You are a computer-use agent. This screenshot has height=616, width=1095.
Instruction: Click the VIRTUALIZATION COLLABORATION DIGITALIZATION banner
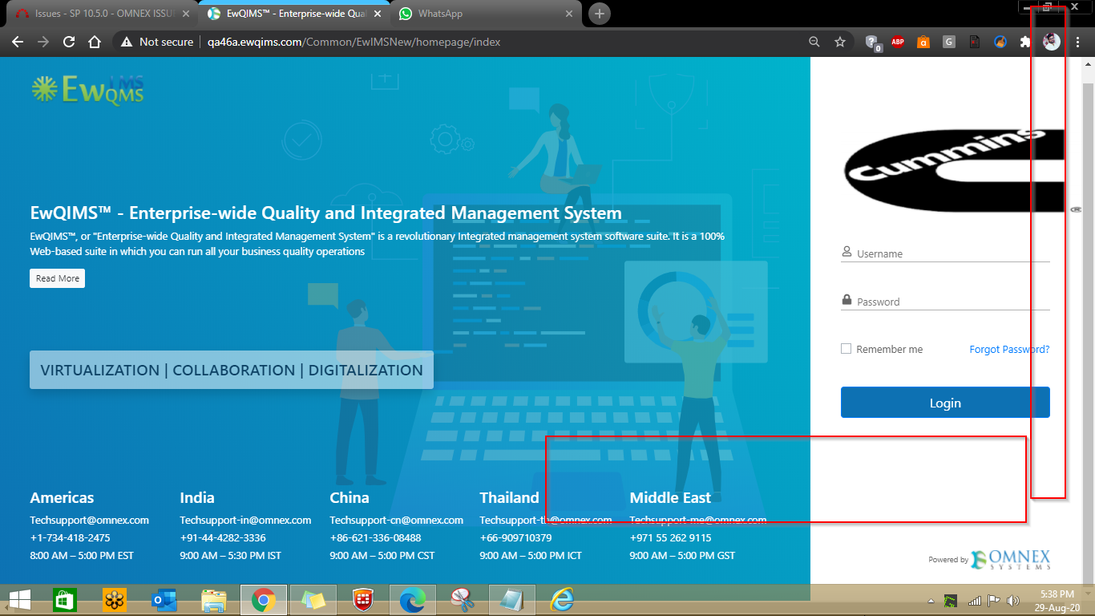pyautogui.click(x=232, y=370)
